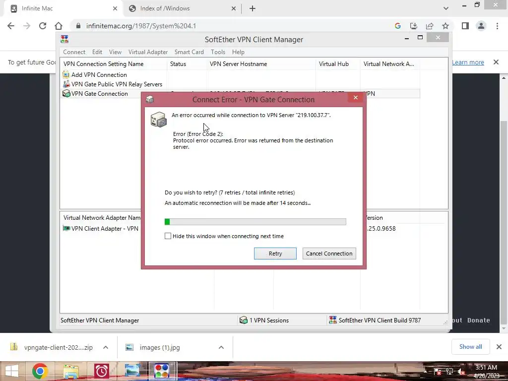Click the Google icon in address bar
This screenshot has height=381, width=508.
coord(397,26)
